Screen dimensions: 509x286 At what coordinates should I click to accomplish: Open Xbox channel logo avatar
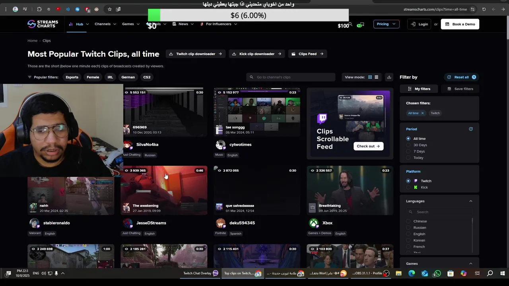314,223
